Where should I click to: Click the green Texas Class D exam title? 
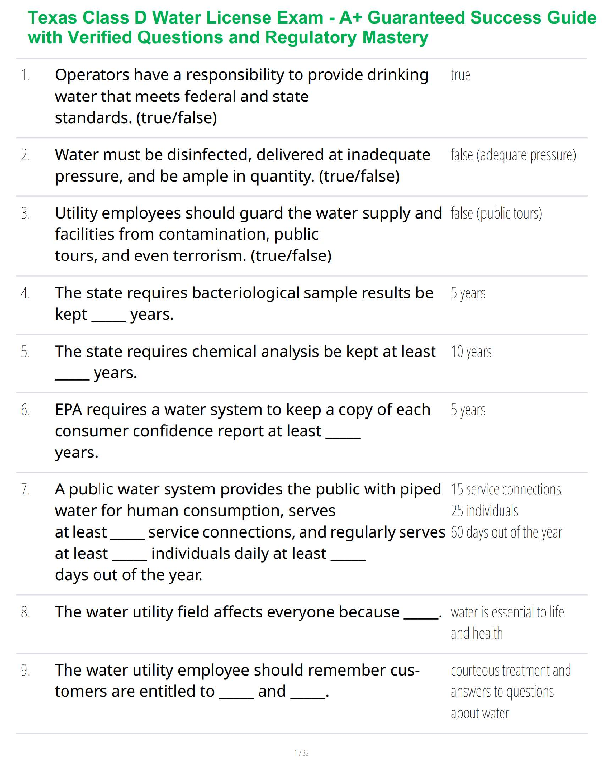pyautogui.click(x=311, y=28)
